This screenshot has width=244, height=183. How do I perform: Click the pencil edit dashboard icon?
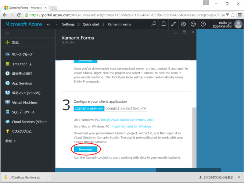click(x=173, y=24)
